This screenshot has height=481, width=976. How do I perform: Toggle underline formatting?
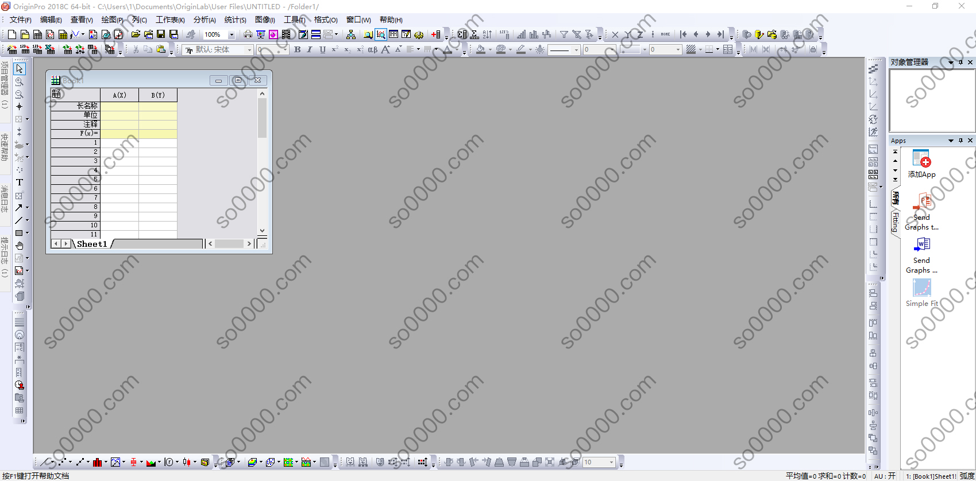click(x=322, y=50)
